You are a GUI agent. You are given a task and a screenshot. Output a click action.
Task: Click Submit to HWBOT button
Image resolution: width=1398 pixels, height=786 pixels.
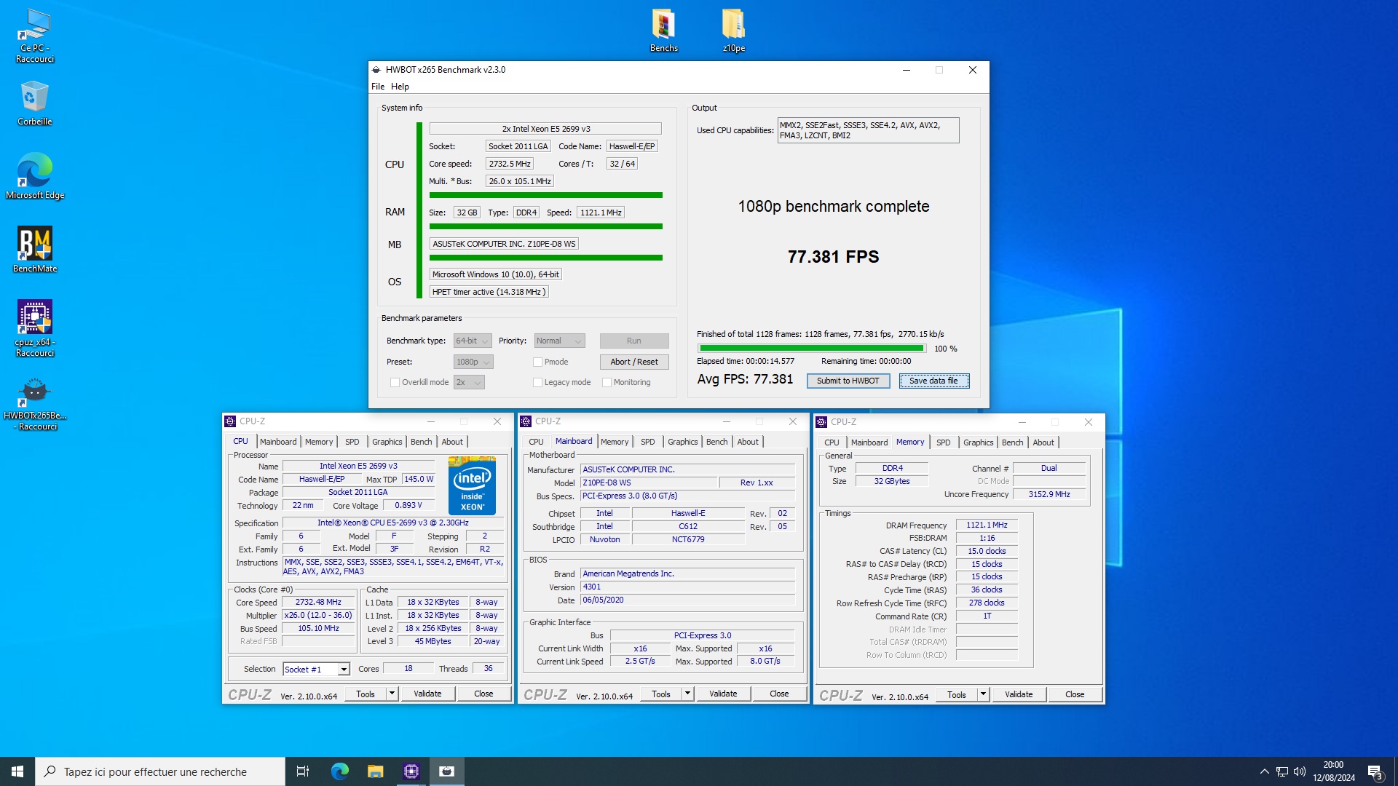point(848,381)
